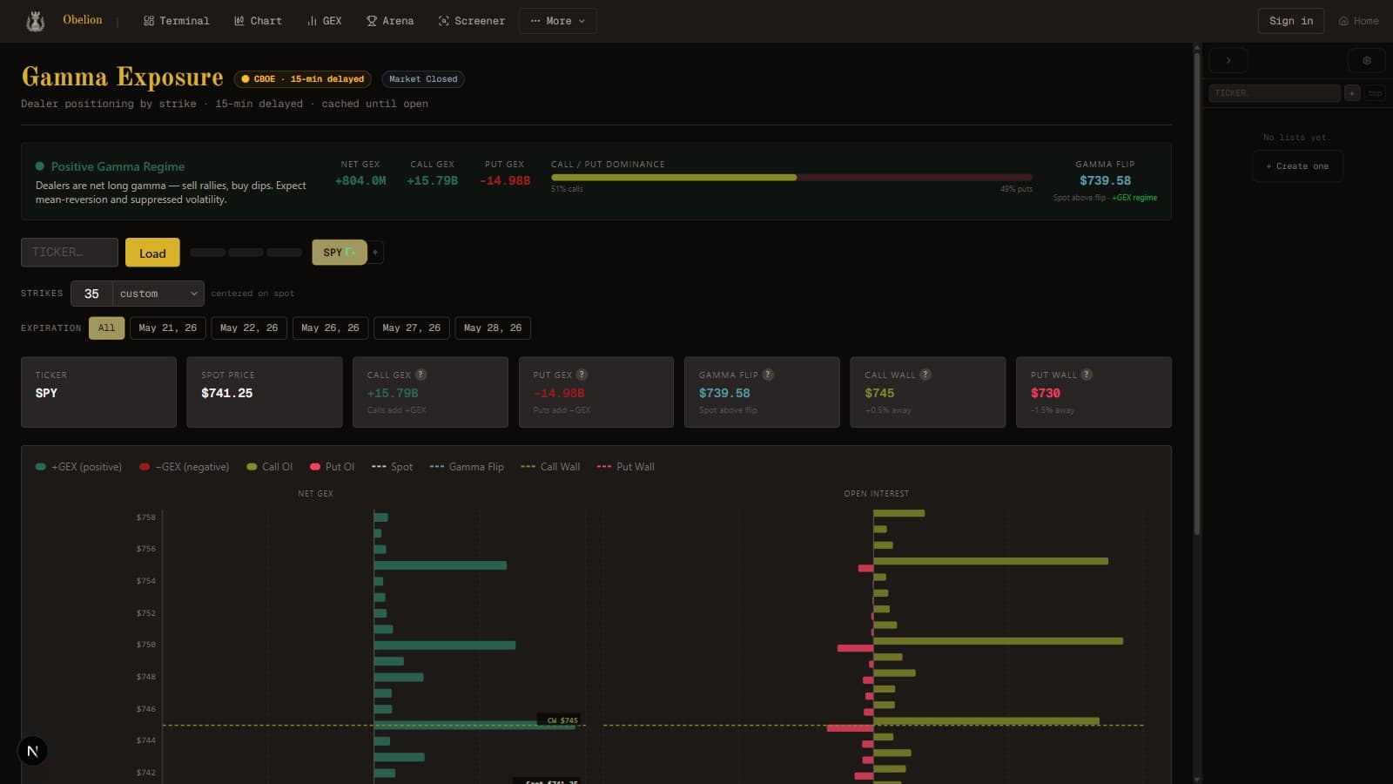Click the Net GEX +804.0M value
The image size is (1393, 784).
360,180
